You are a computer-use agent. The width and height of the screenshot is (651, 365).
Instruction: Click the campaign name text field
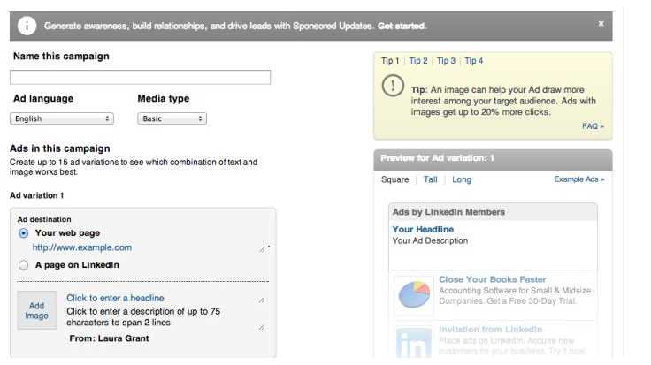(x=140, y=78)
